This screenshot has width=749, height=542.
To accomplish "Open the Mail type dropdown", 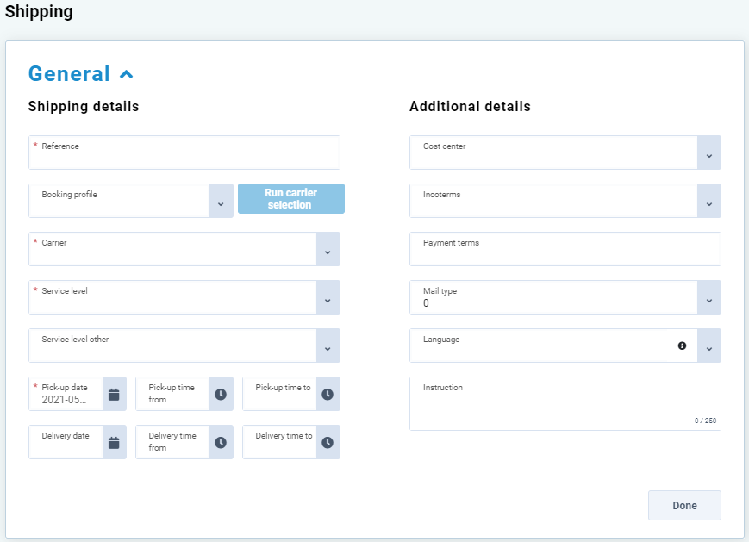I will [x=708, y=298].
